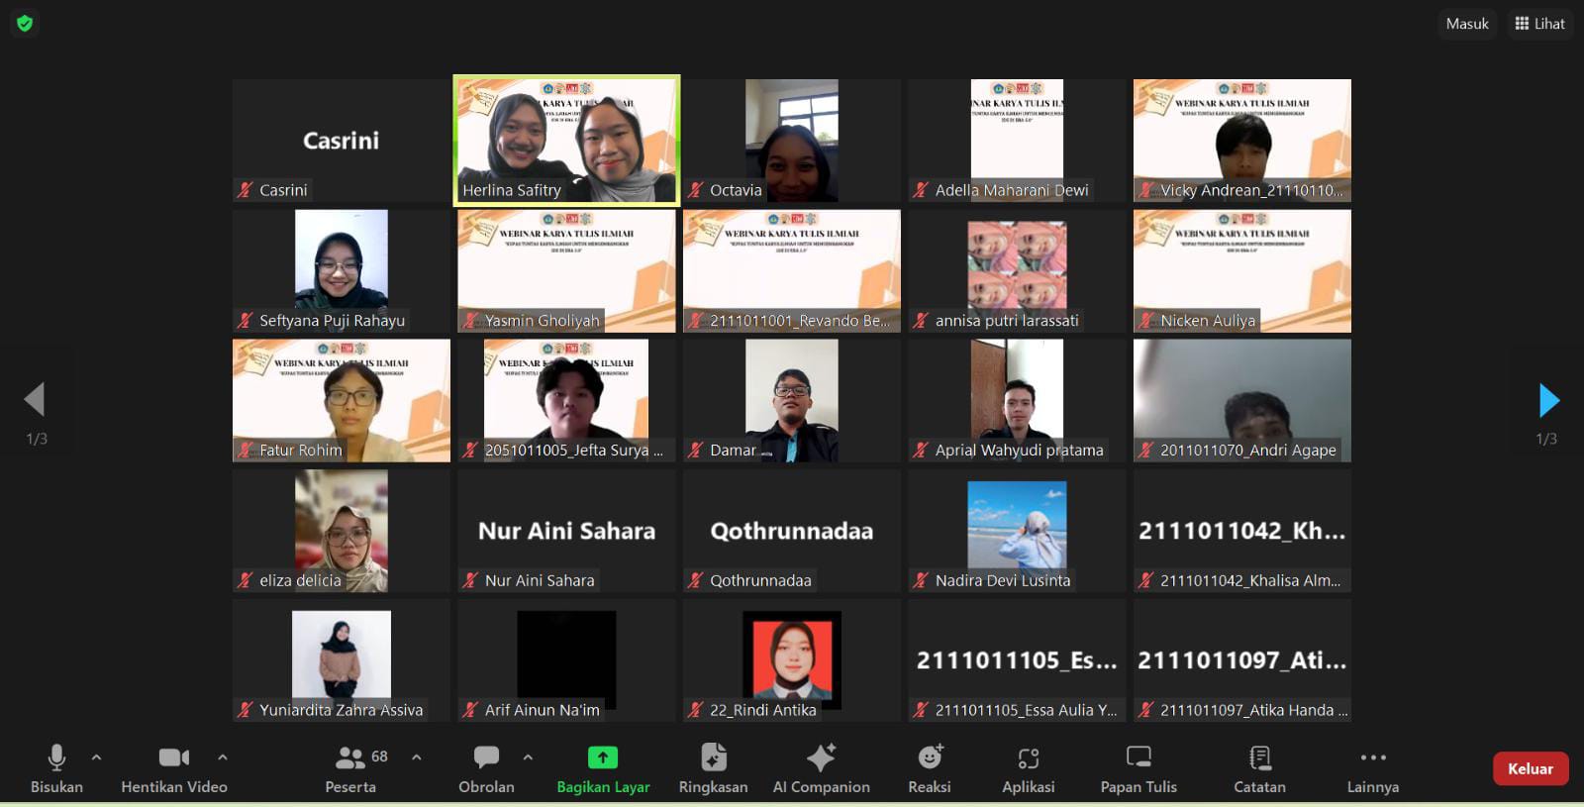The height and width of the screenshot is (807, 1584).
Task: Click the Ringkasan summary icon
Action: point(713,758)
